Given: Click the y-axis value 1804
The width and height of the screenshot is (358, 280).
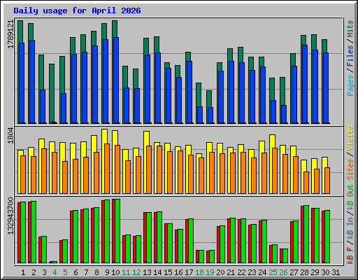Looking at the screenshot, I should 10,136.
